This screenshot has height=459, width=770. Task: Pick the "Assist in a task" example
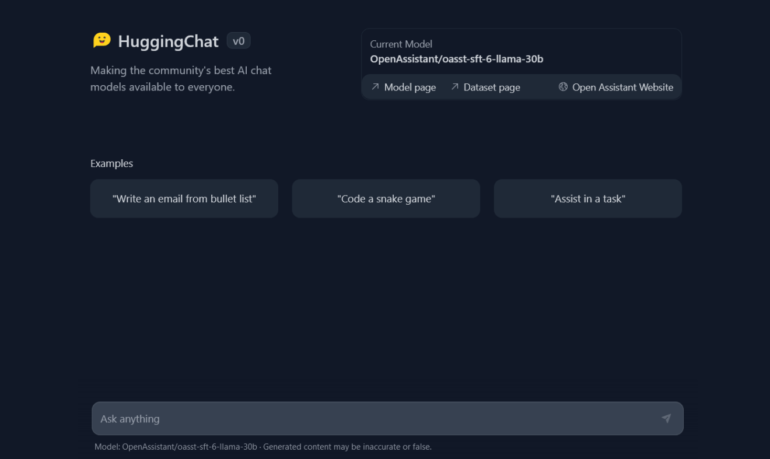(588, 199)
